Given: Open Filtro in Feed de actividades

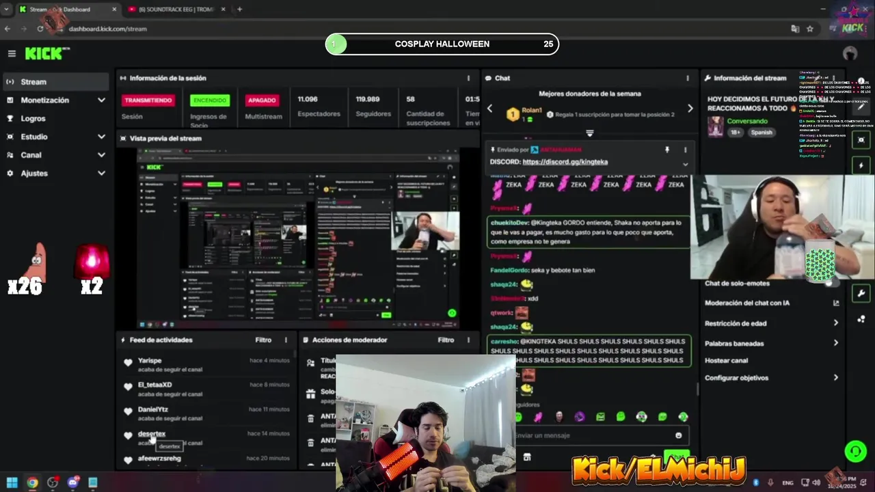Looking at the screenshot, I should (263, 340).
